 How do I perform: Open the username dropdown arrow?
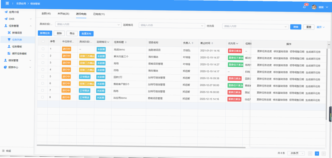327,7
